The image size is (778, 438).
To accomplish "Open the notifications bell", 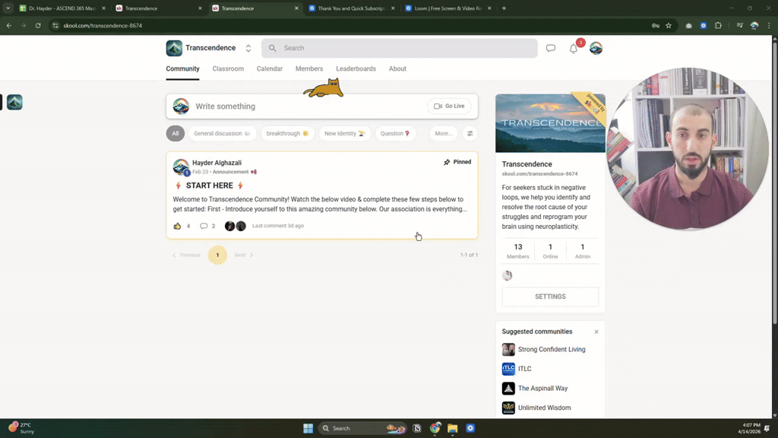I will 574,49.
